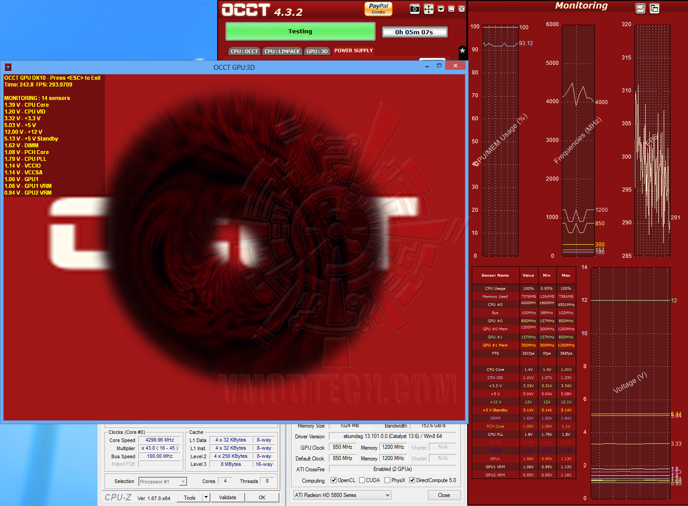The width and height of the screenshot is (688, 506).
Task: Open the ATI Radeon HD 5800 Series dropdown
Action: point(342,495)
